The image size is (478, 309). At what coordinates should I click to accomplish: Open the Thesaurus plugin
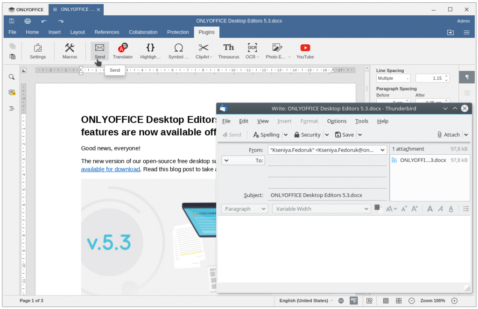[x=229, y=51]
